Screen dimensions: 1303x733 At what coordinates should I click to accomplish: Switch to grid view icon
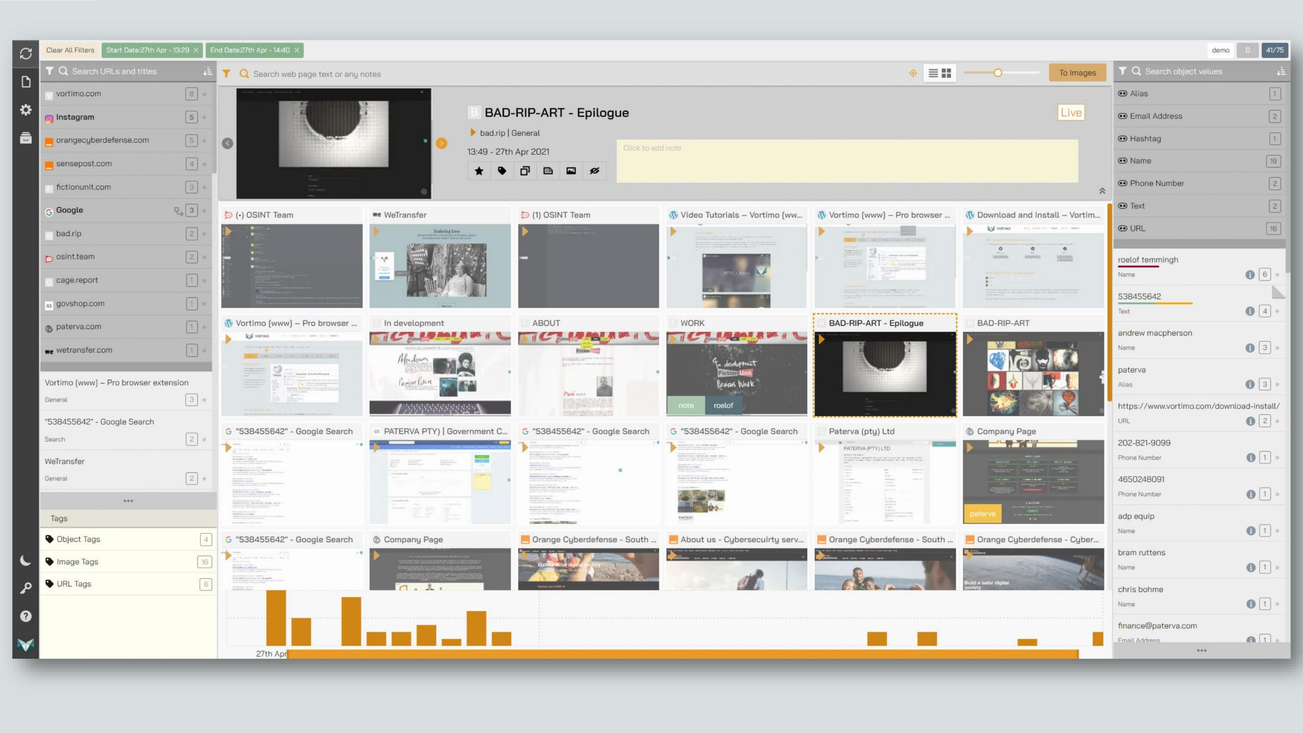[947, 73]
